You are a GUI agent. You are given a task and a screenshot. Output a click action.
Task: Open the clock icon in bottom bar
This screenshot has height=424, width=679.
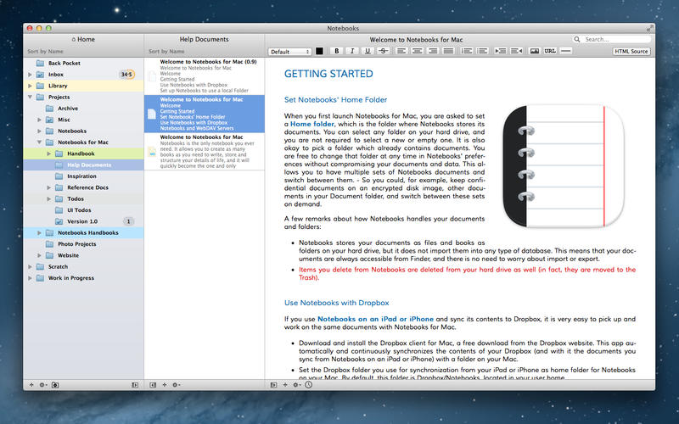coord(308,385)
